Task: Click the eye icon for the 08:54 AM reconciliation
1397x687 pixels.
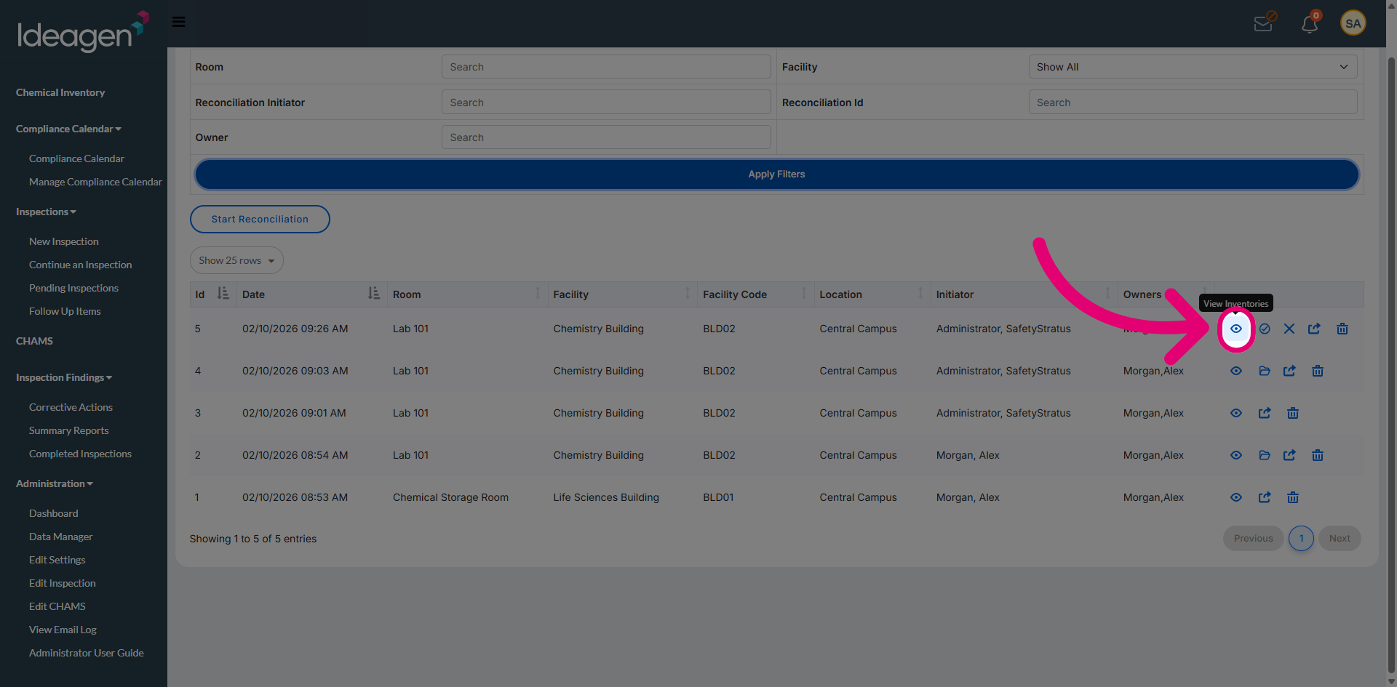Action: 1236,455
